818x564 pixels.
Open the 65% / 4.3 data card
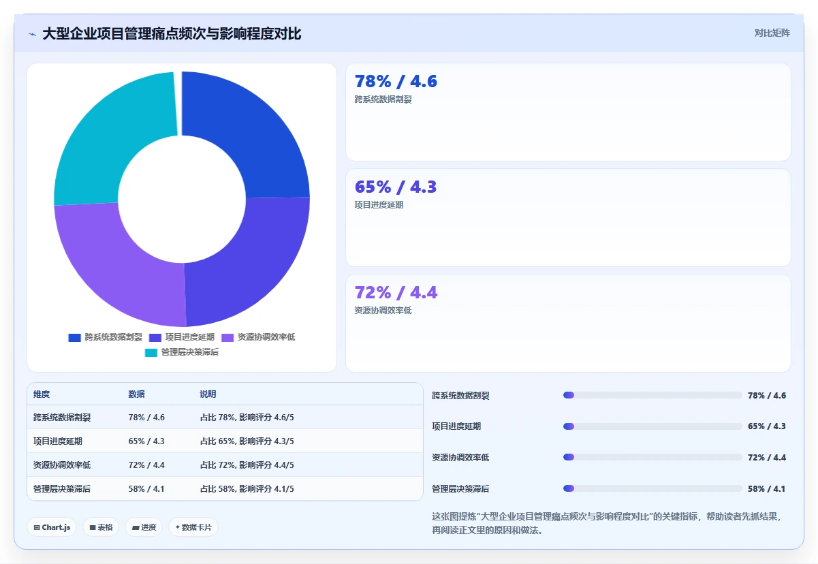568,217
